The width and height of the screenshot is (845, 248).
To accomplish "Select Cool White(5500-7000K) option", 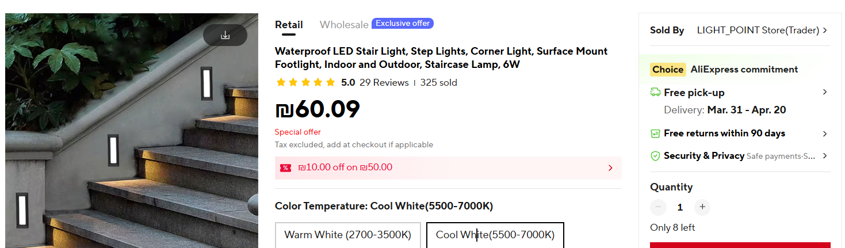I will click(495, 235).
